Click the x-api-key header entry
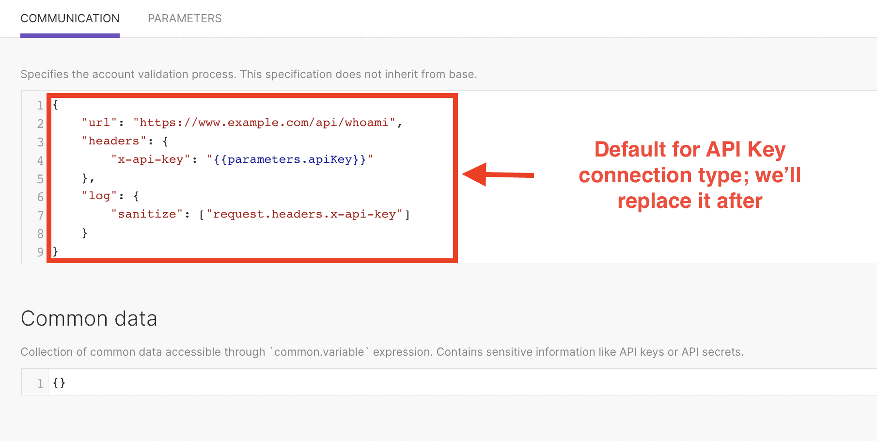The image size is (877, 441). [150, 159]
